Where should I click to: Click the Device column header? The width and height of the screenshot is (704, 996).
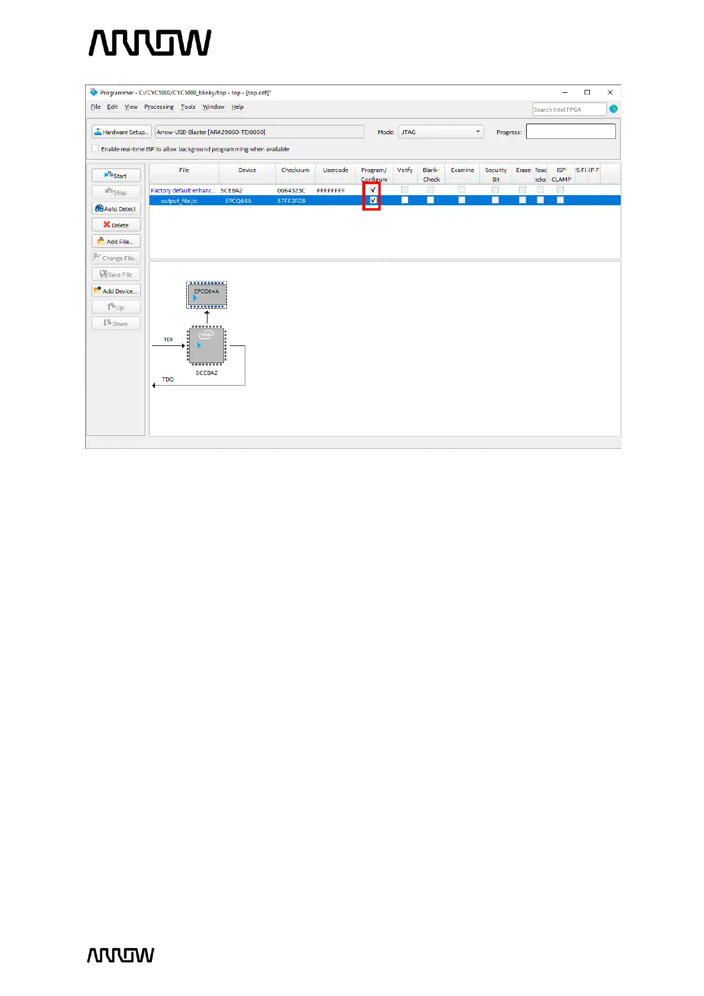[247, 174]
